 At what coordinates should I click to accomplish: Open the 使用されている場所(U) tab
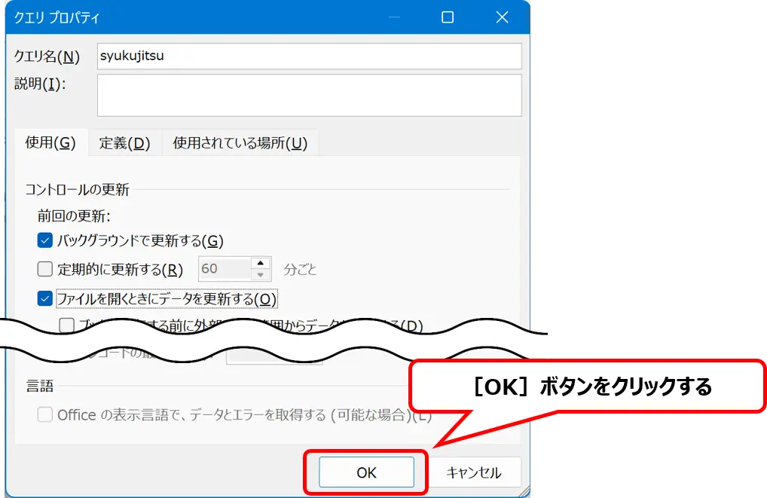click(240, 143)
